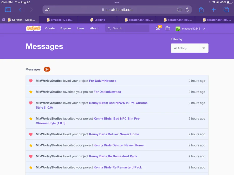Click the filter dropdown arrow

(204, 48)
